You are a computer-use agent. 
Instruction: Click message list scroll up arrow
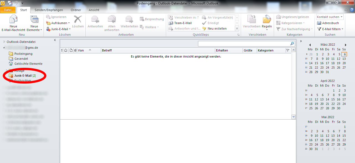tap(294, 50)
